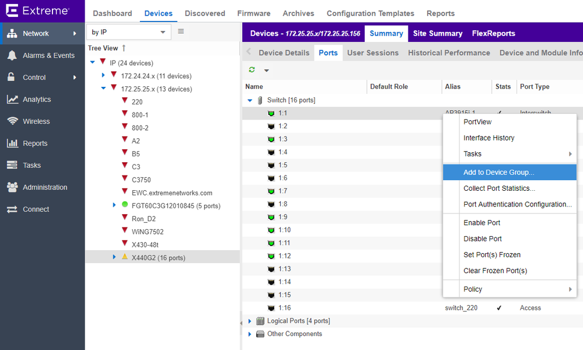583x350 pixels.
Task: Open the tree view hamburger menu icon
Action: click(181, 32)
